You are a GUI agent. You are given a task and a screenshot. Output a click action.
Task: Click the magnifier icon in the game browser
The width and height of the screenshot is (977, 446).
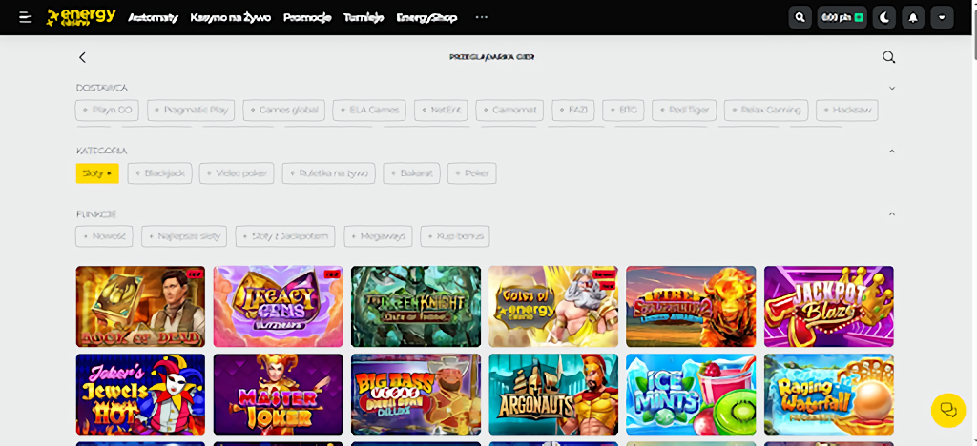tap(888, 57)
